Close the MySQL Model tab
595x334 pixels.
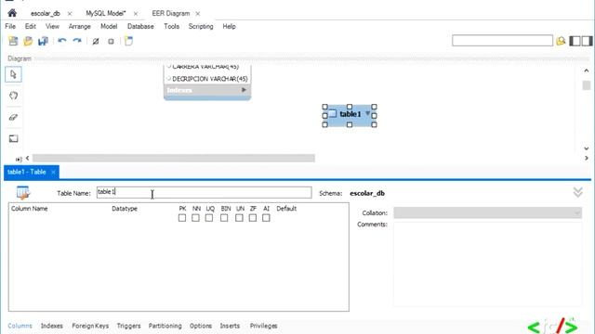136,14
